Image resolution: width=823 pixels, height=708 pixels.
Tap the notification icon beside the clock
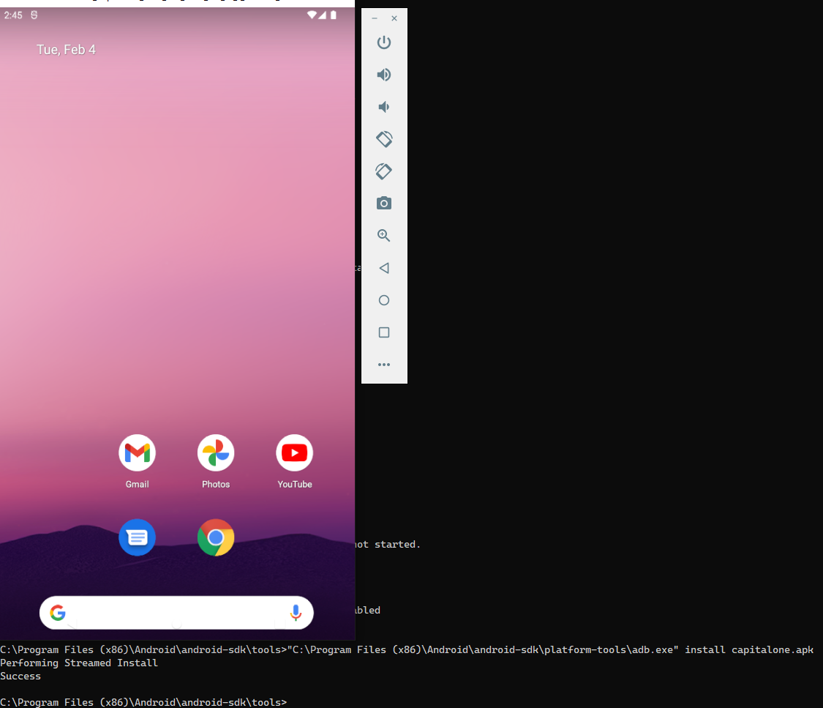click(34, 15)
